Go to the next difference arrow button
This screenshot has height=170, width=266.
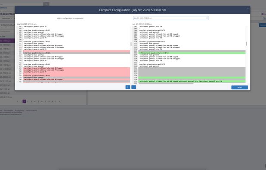coord(134,87)
